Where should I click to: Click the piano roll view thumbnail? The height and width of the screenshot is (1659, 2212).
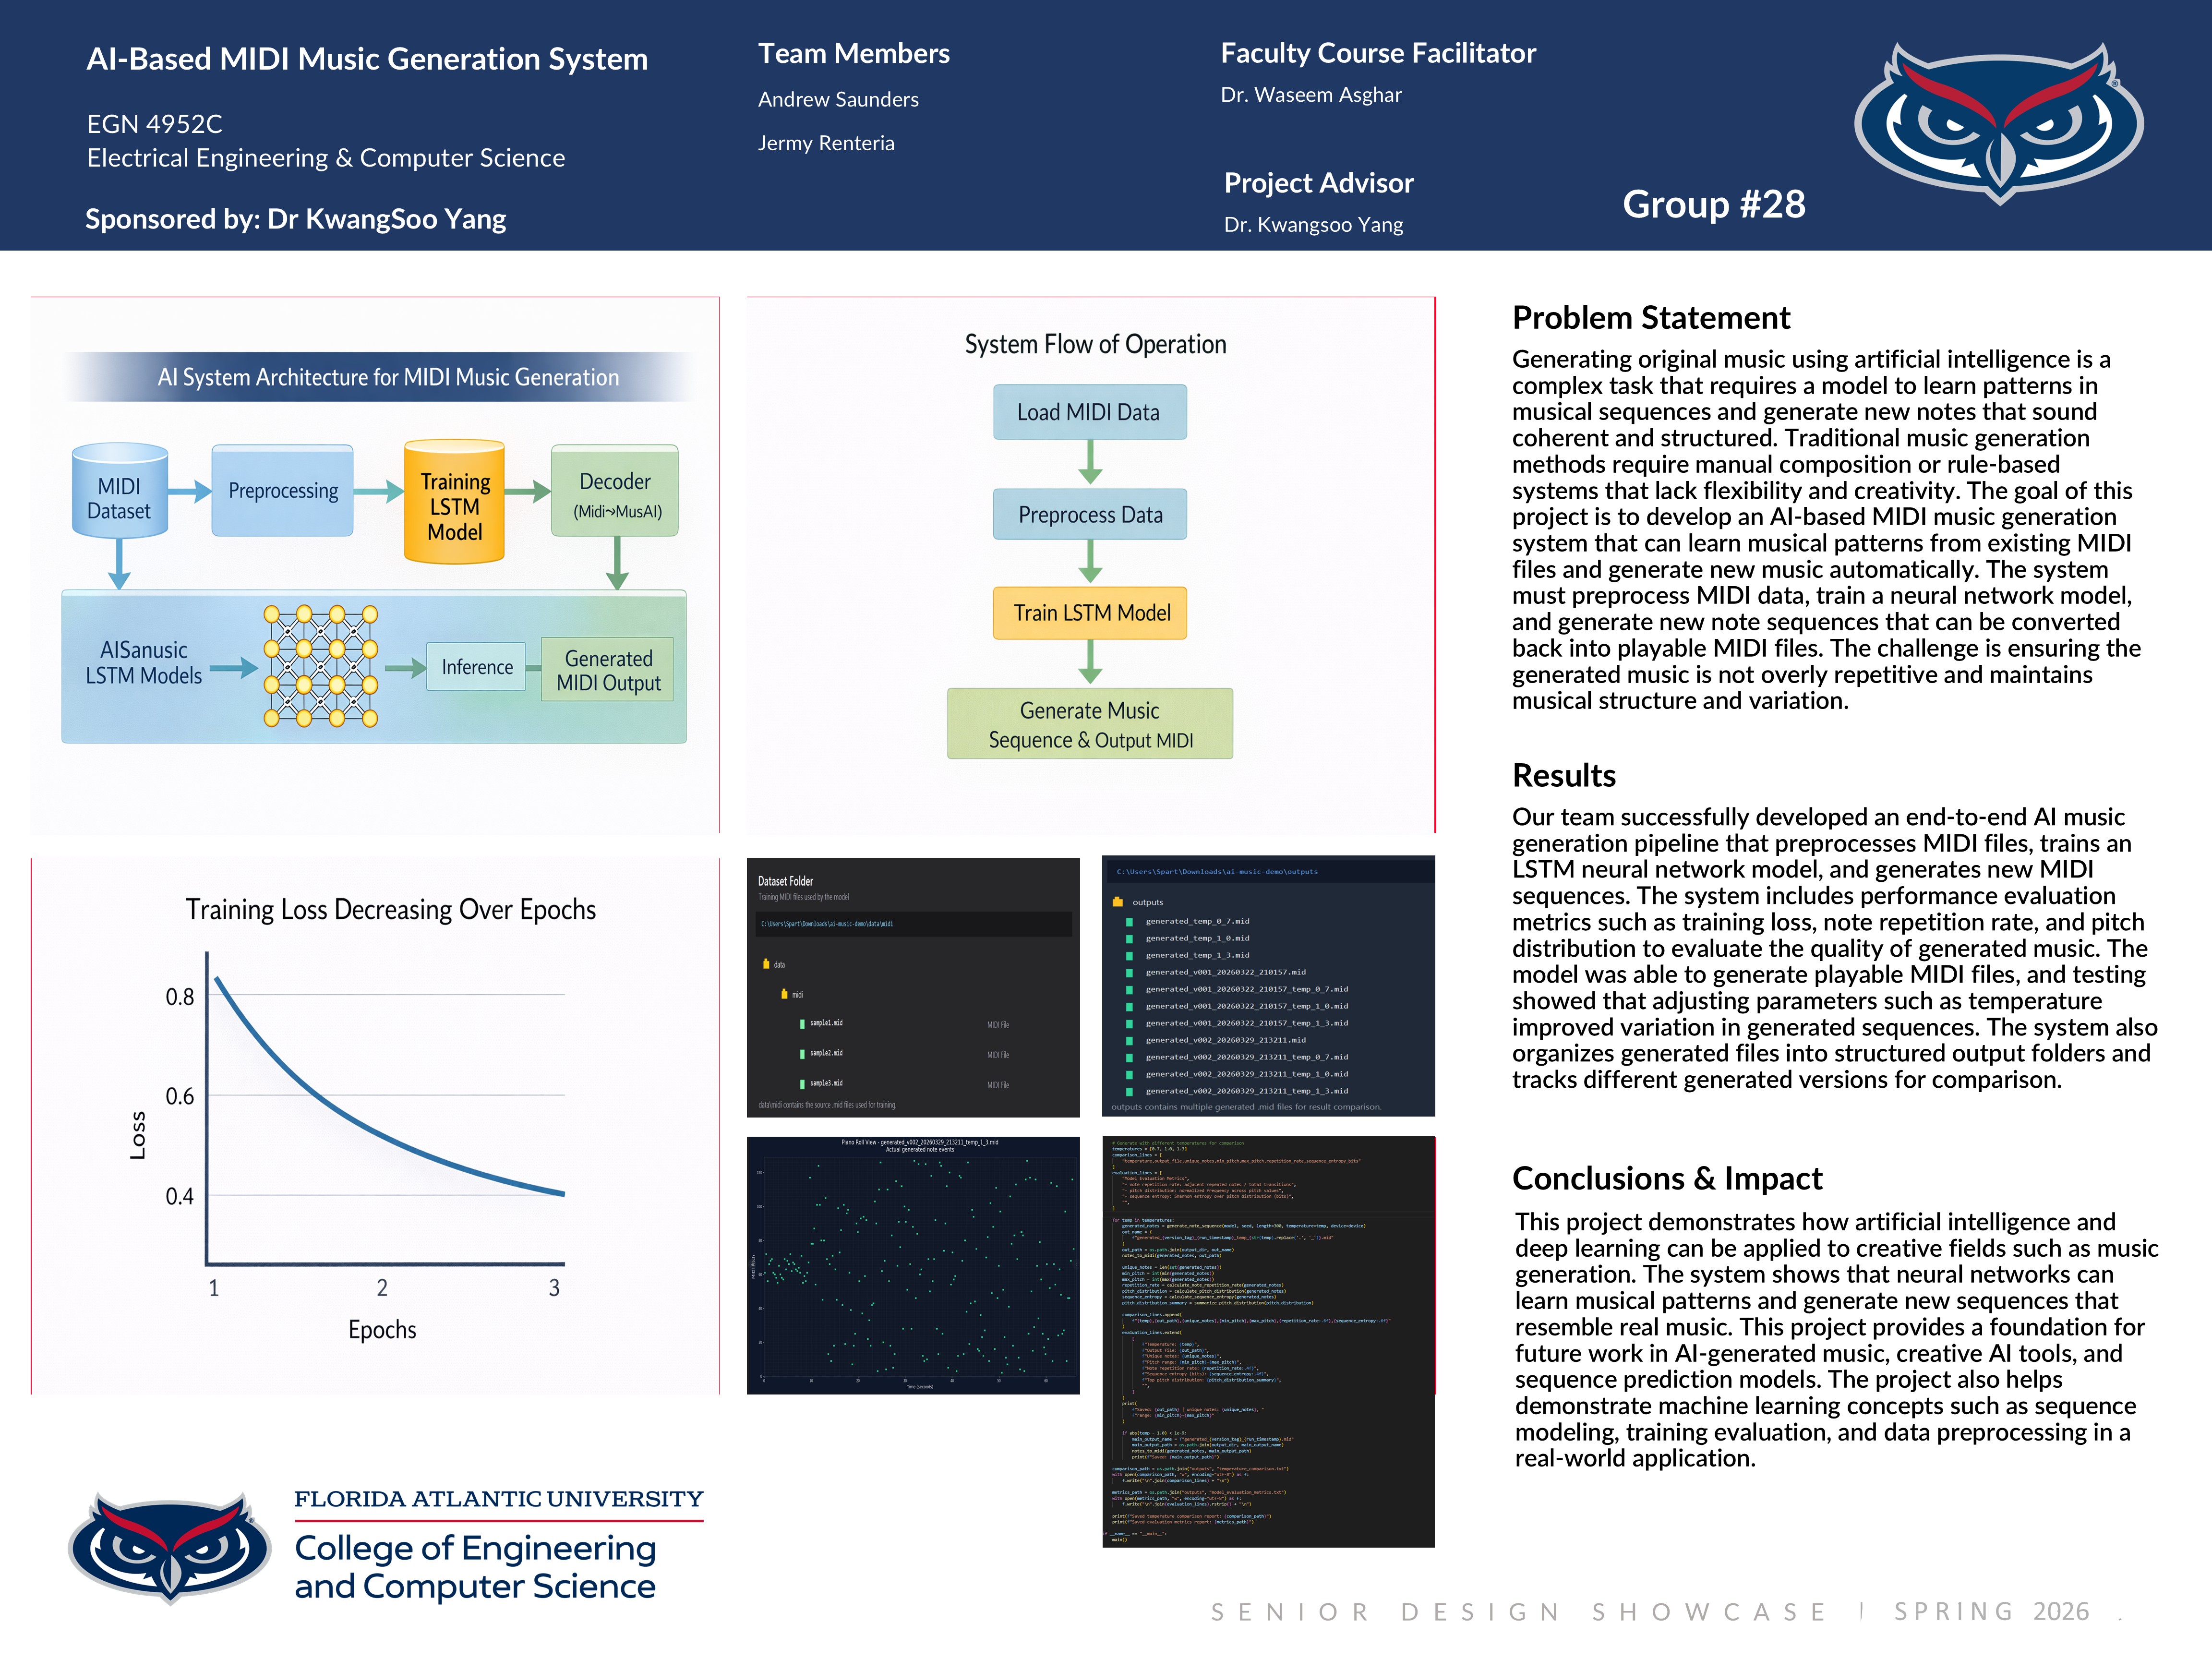click(912, 1265)
